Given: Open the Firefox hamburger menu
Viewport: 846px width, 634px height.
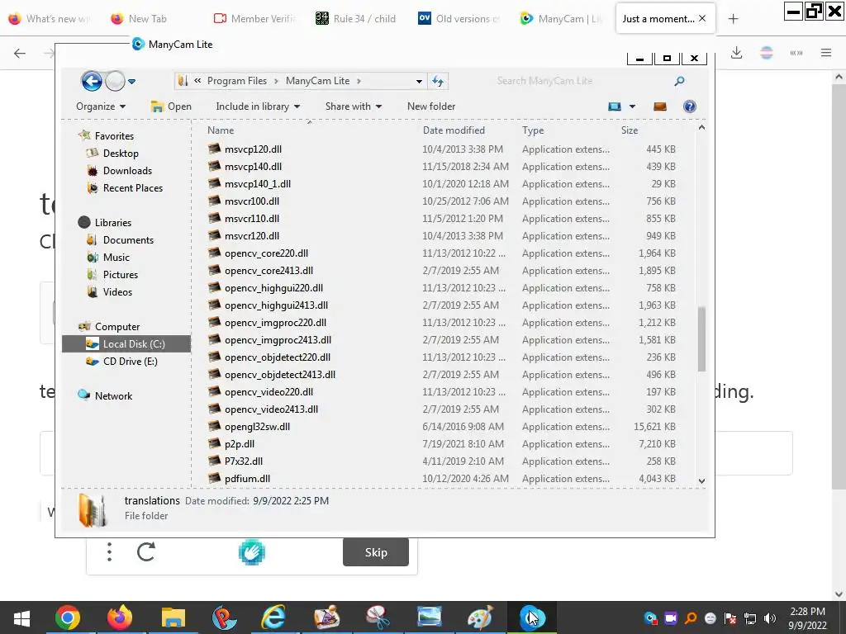Looking at the screenshot, I should [826, 53].
